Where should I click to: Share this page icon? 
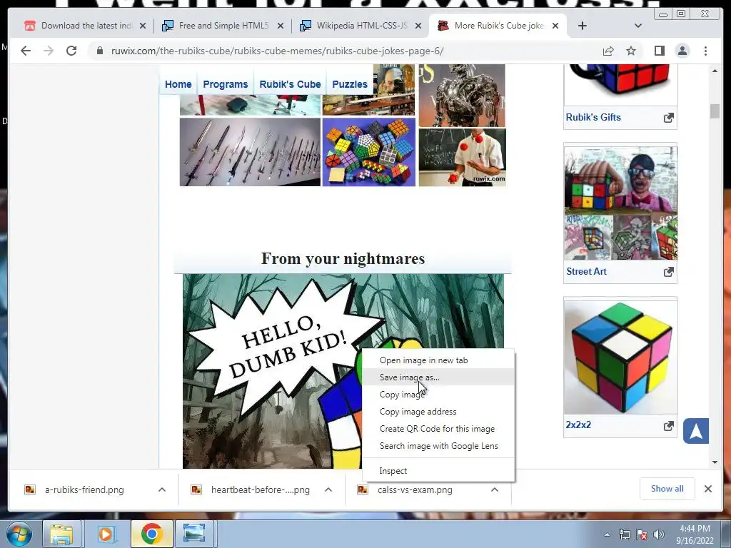(x=608, y=51)
